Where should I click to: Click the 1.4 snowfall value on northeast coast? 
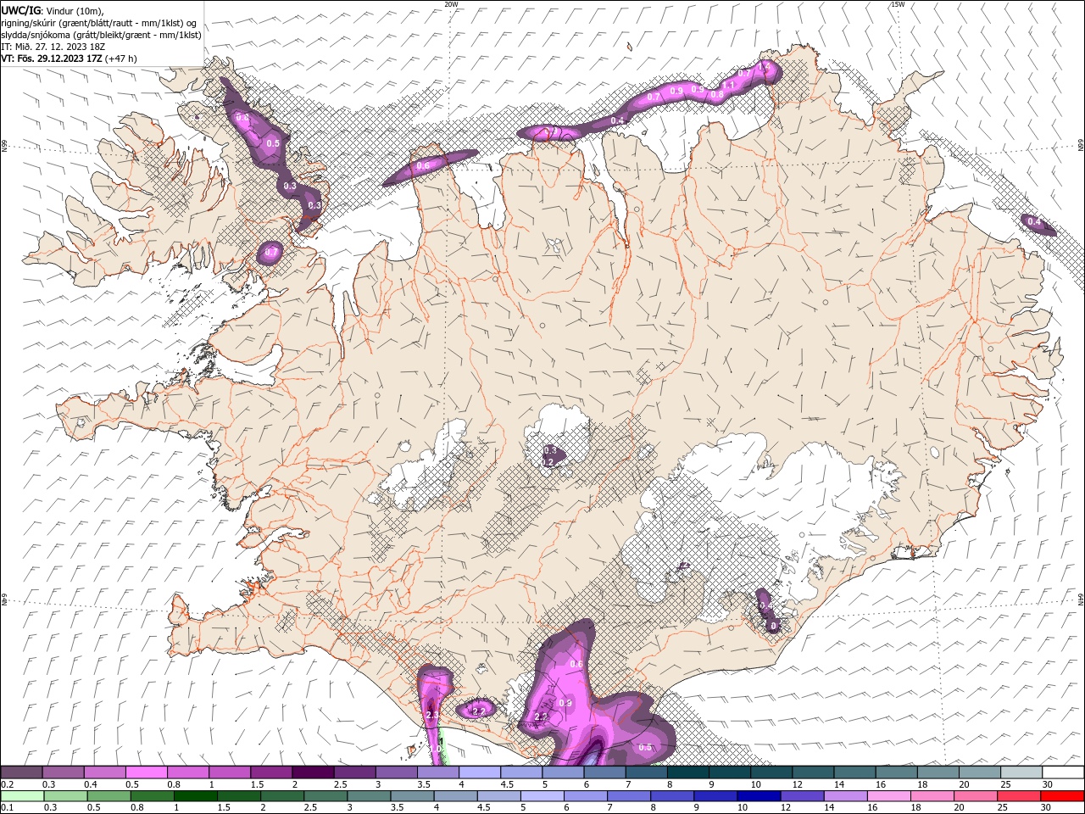764,67
